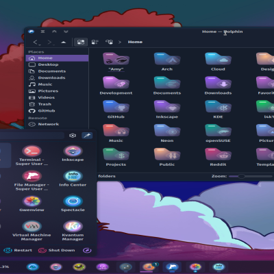Select the Documents folder in the file view

[167, 83]
